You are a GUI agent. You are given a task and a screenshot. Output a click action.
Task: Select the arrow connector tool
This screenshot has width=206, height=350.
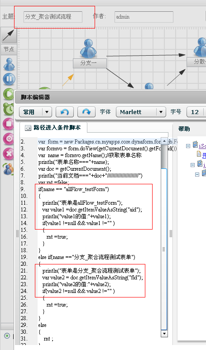(9, 35)
